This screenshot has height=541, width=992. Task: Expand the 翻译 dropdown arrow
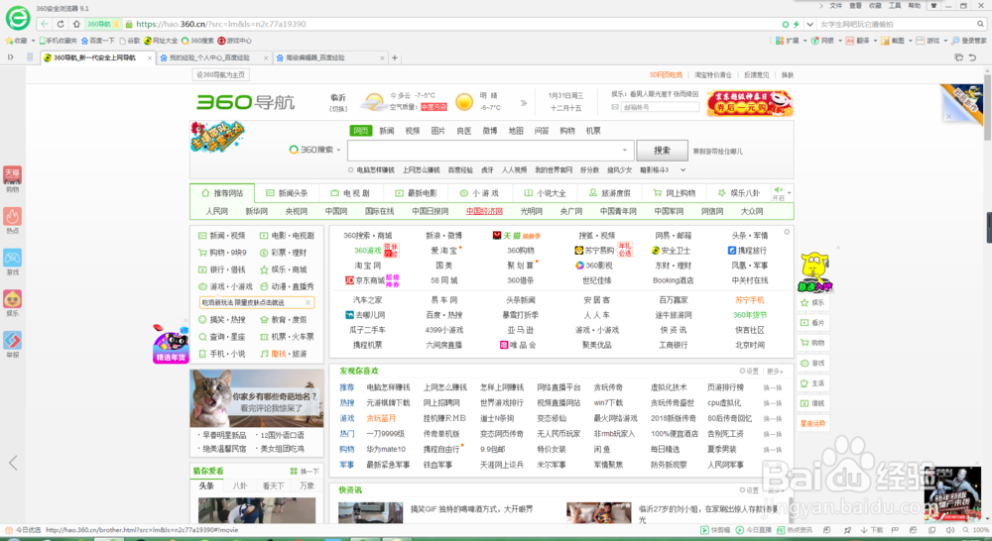pyautogui.click(x=875, y=41)
